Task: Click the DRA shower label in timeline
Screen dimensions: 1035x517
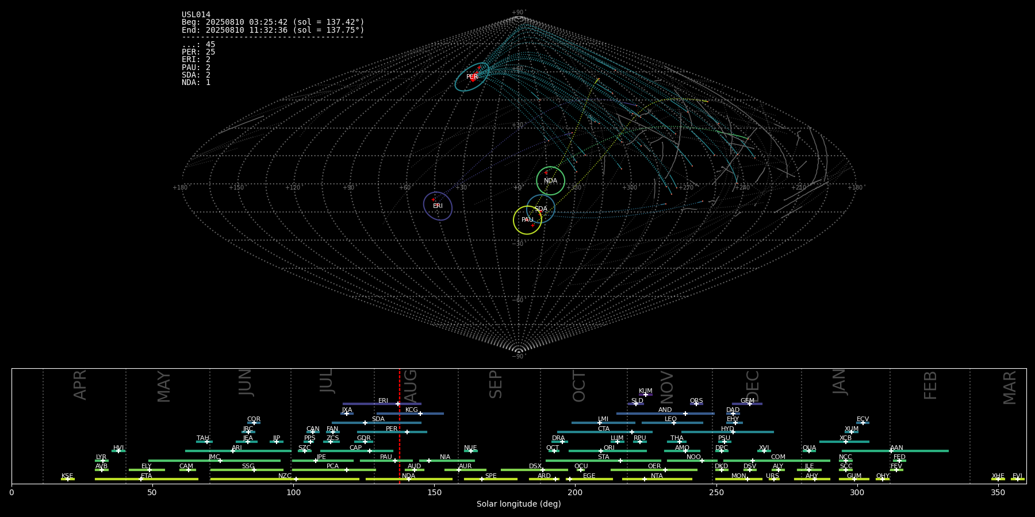Action: [558, 438]
